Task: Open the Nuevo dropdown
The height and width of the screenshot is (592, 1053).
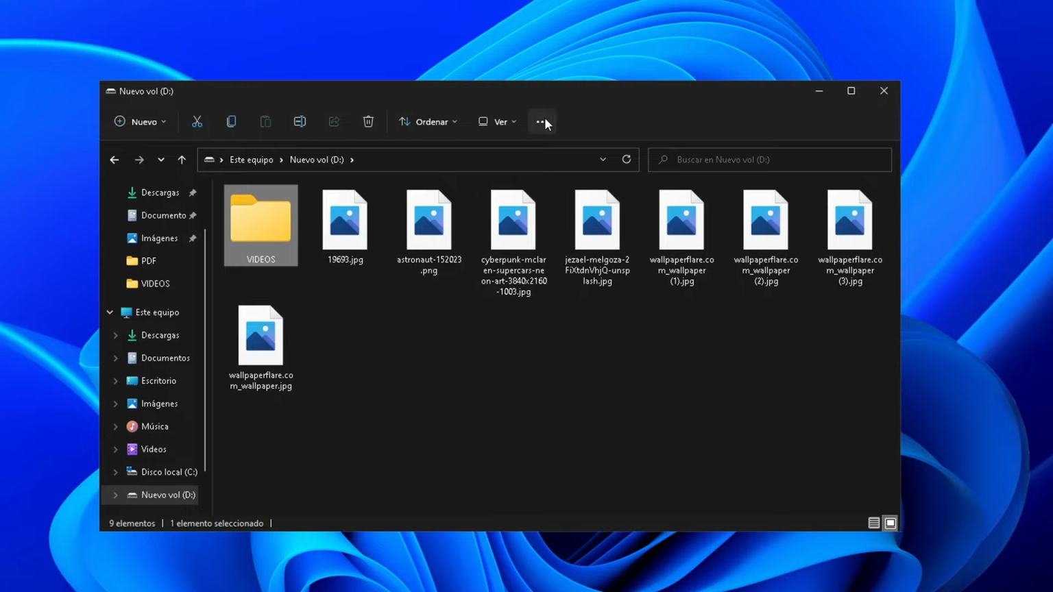Action: [140, 121]
